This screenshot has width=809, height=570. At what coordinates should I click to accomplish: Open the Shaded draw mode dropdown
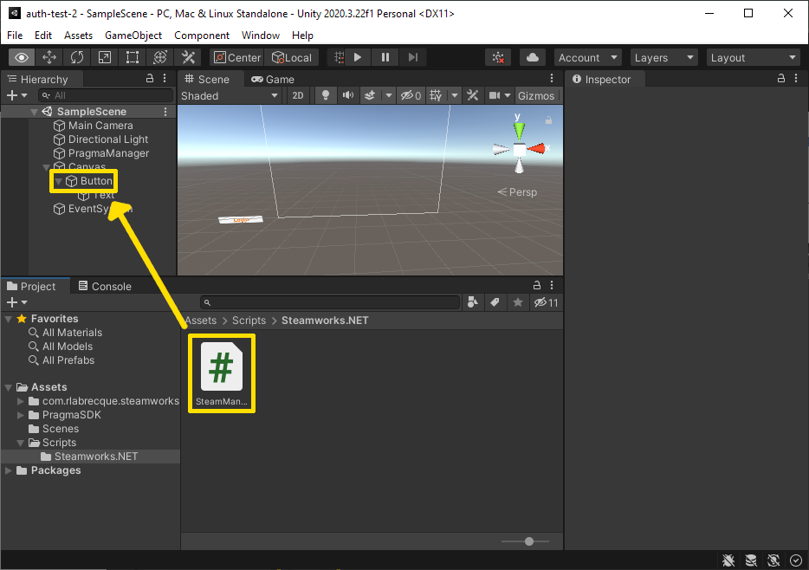229,95
